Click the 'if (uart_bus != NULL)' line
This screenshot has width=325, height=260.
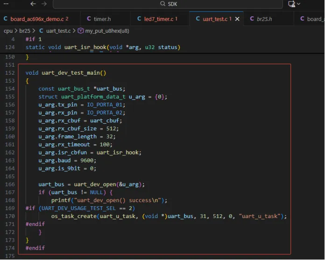76,192
